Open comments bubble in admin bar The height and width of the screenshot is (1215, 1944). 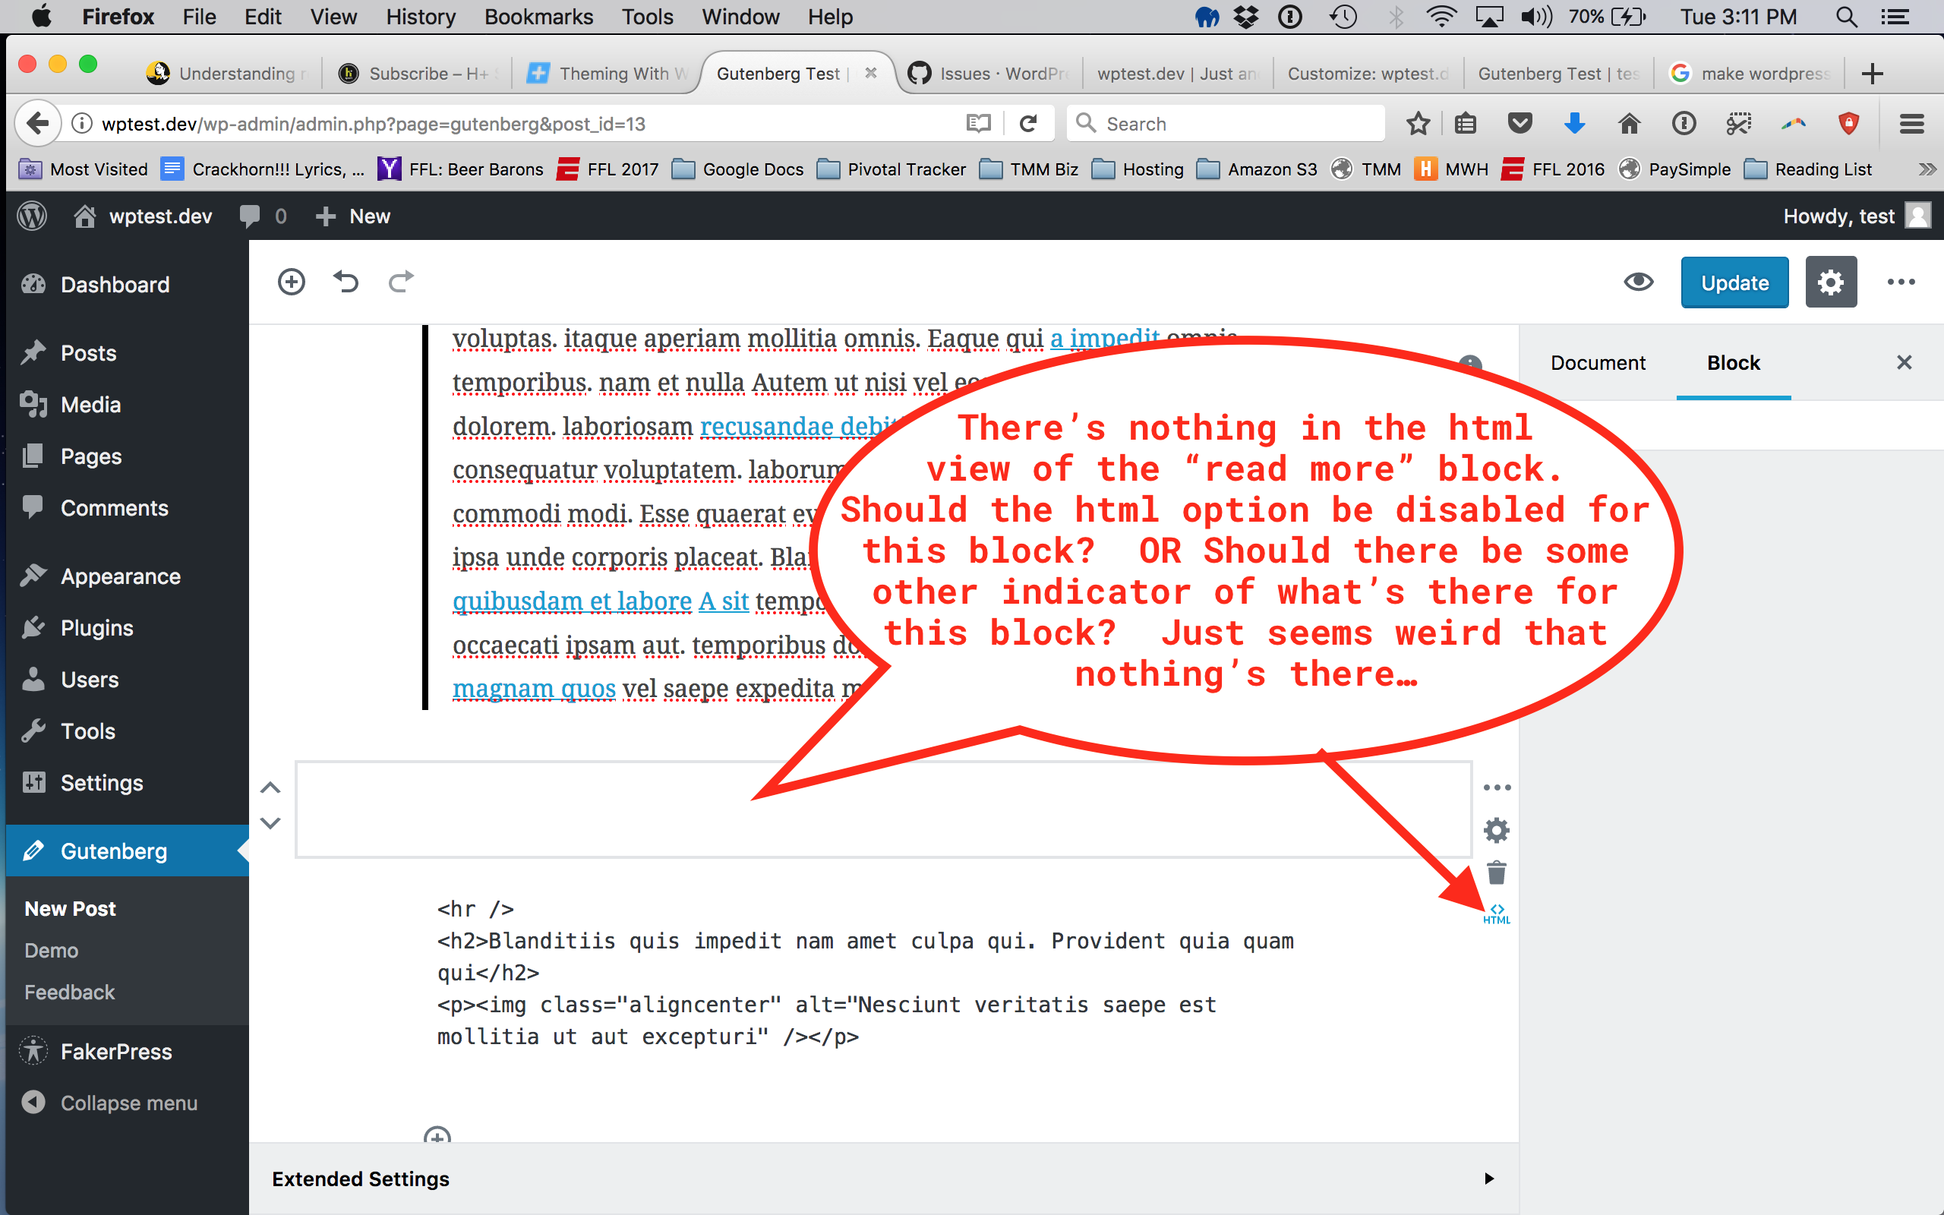262,216
